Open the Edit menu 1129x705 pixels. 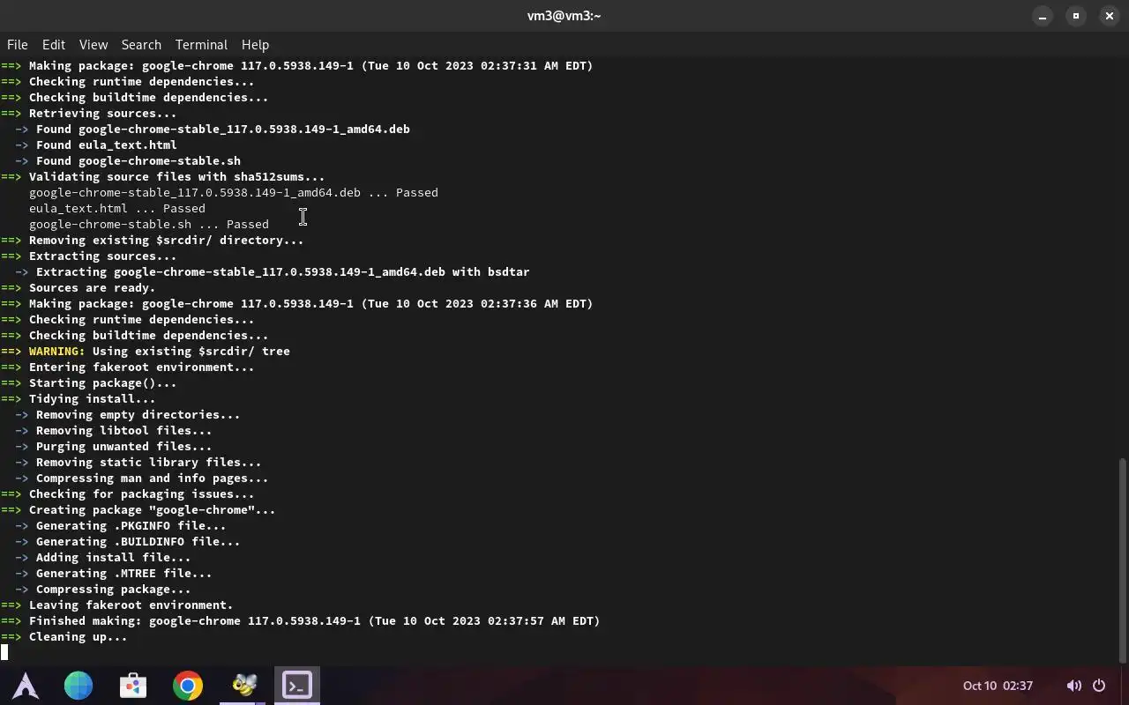click(54, 44)
